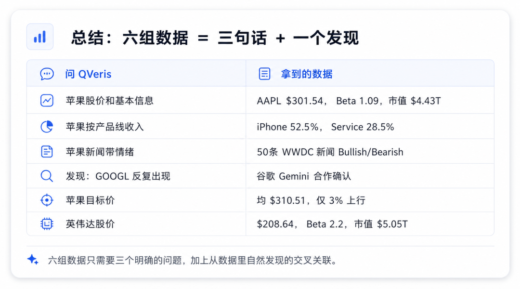Click the chat bubble icon next to 问 QVeris
The image size is (520, 289).
pos(47,74)
